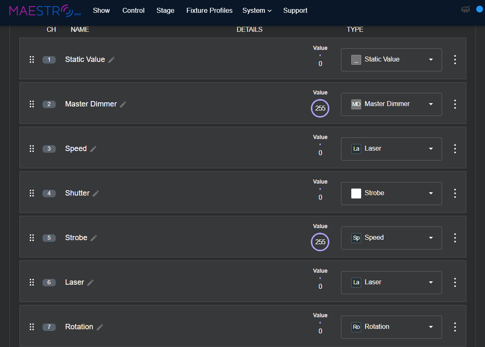Image resolution: width=485 pixels, height=347 pixels.
Task: Click the 0 value for channel 6 Laser
Action: tap(320, 286)
